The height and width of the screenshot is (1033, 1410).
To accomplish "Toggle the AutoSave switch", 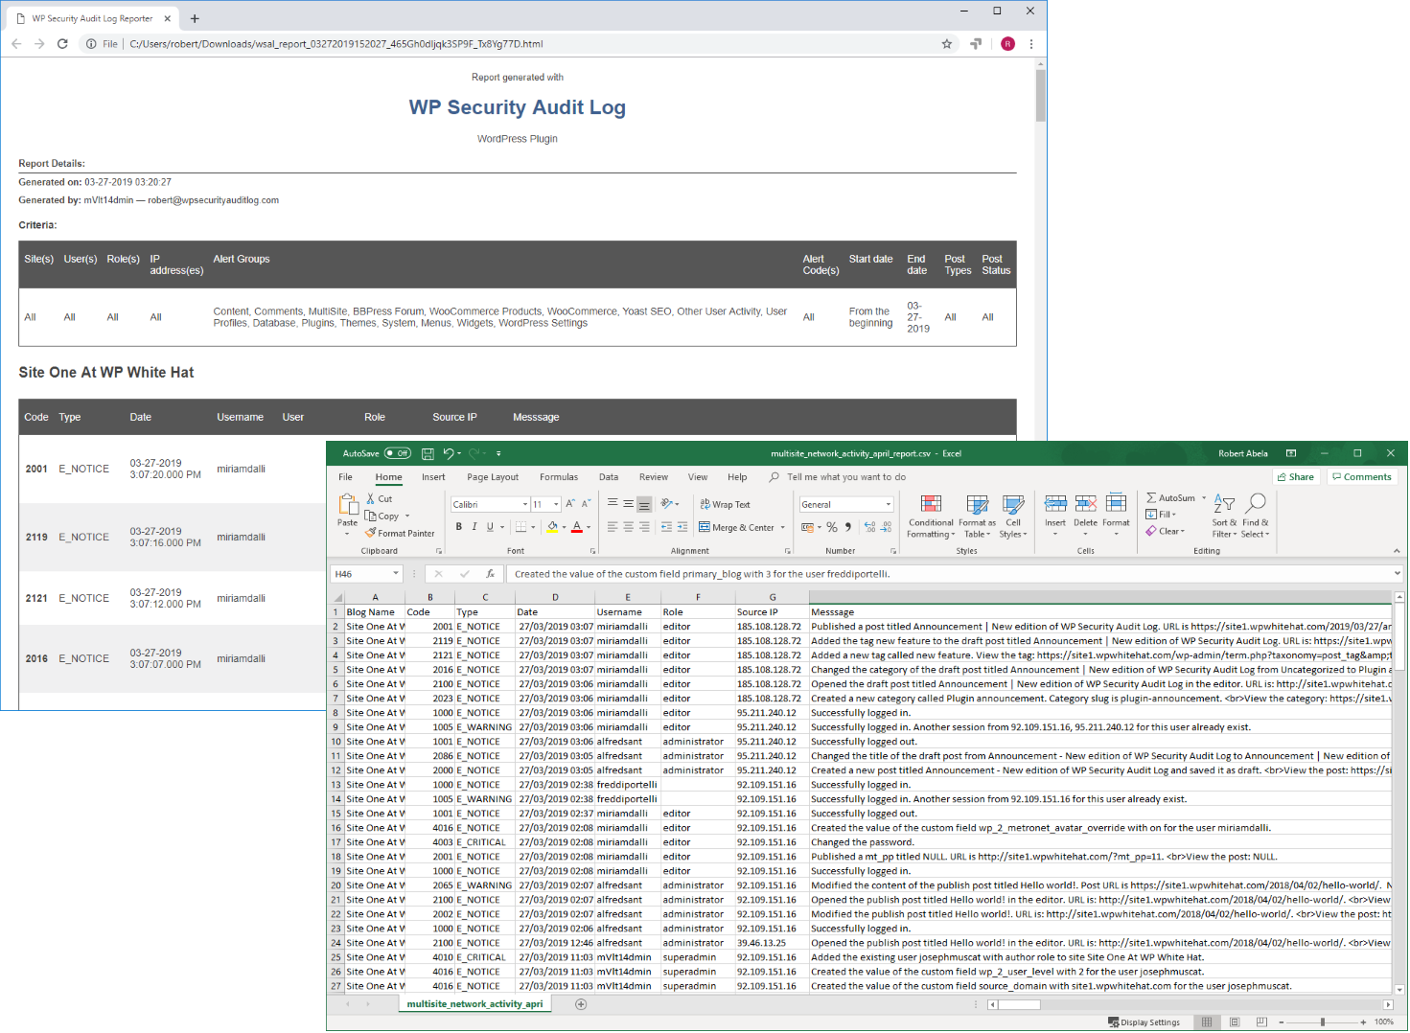I will point(398,453).
